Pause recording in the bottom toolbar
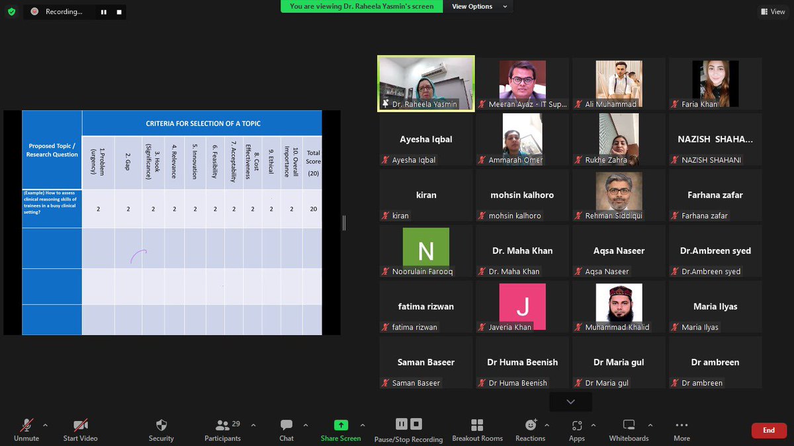This screenshot has width=794, height=446. [x=402, y=424]
